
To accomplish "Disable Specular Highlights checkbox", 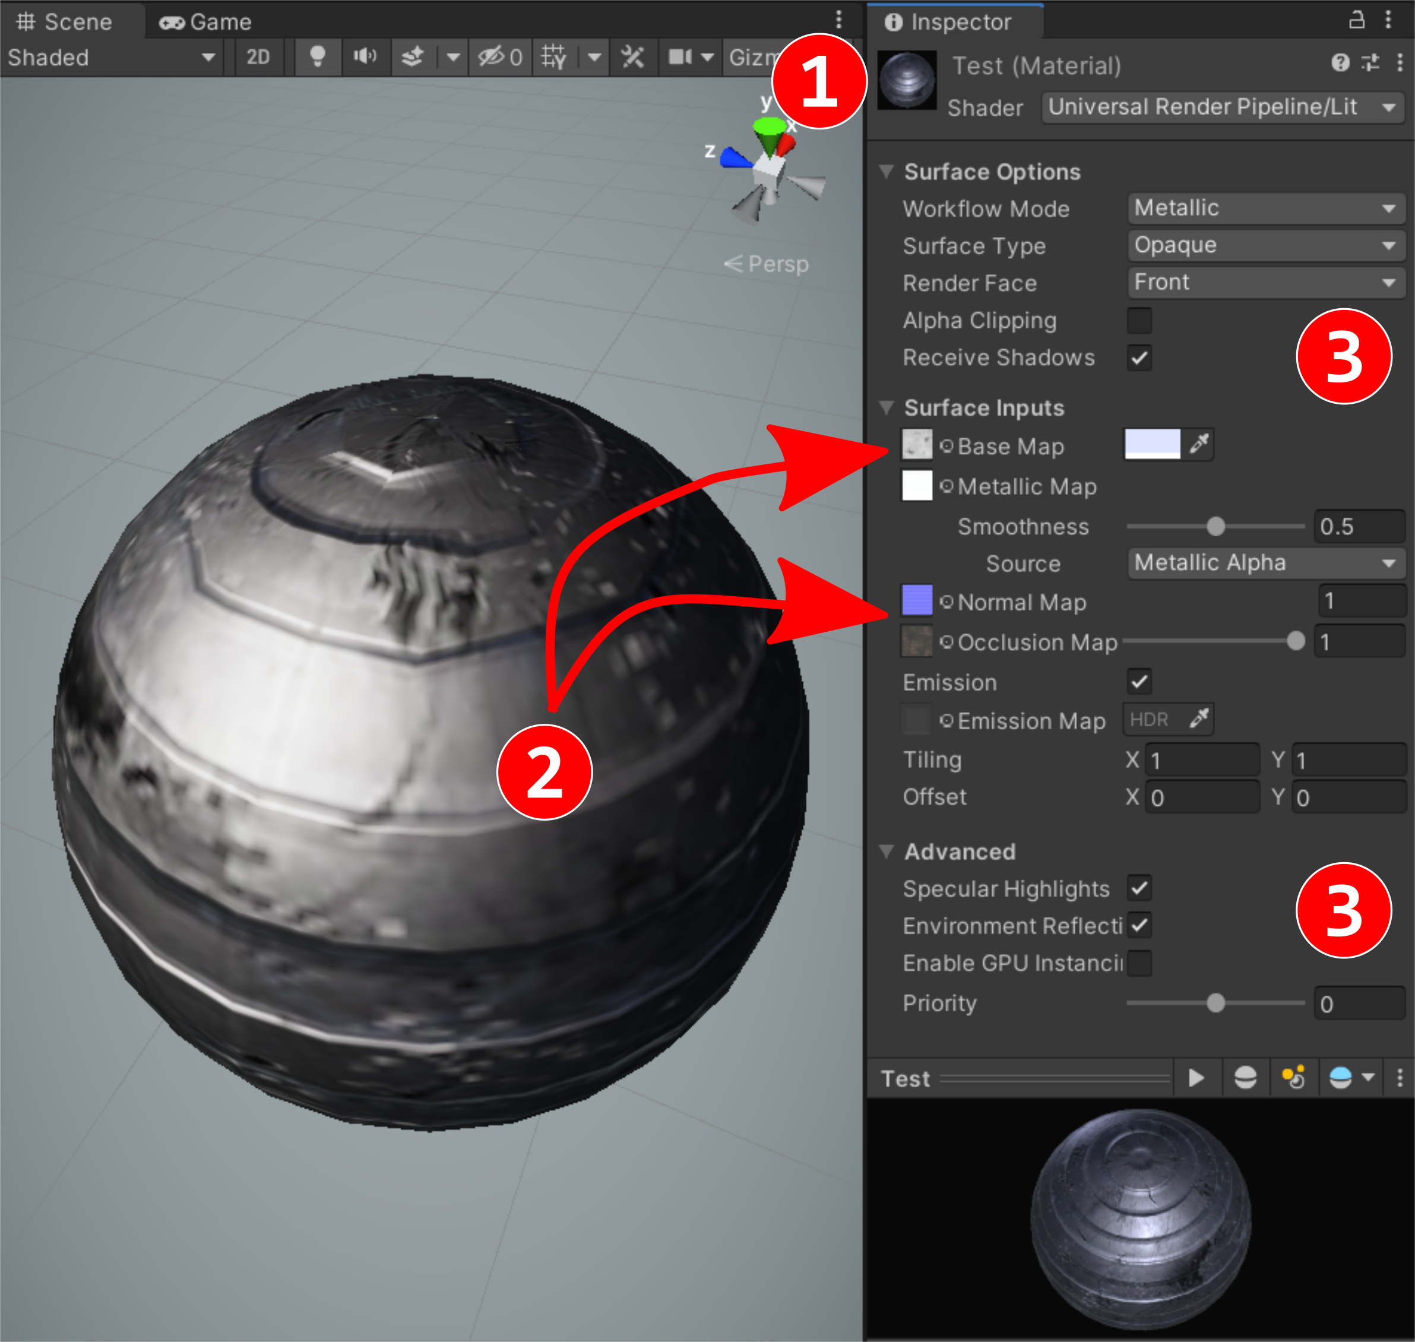I will [x=1139, y=888].
